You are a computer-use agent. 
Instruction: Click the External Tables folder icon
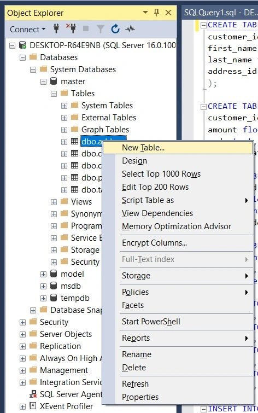[75, 117]
